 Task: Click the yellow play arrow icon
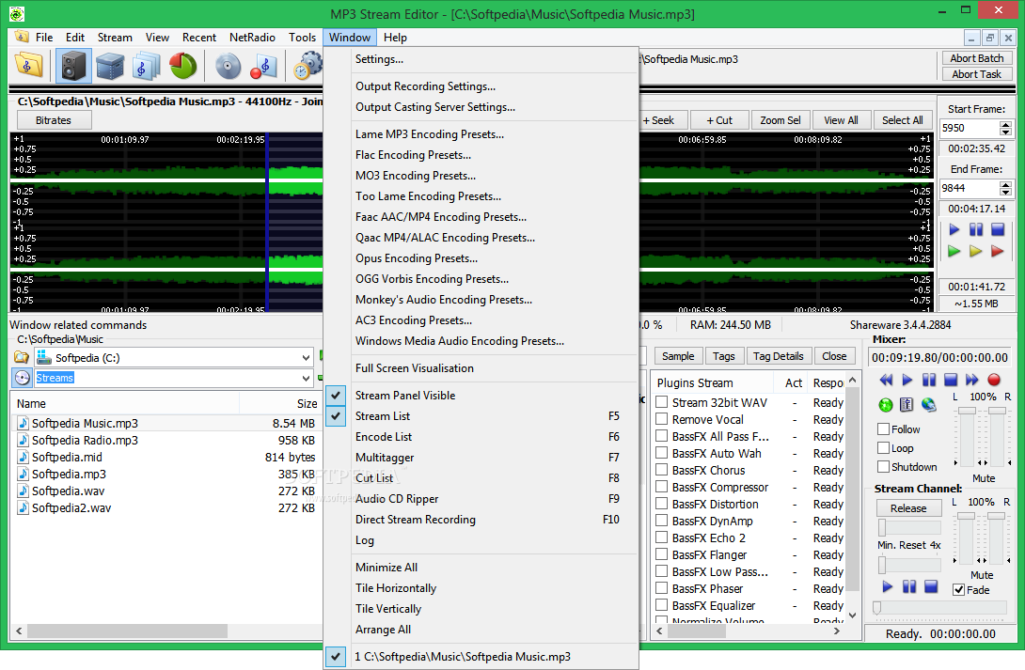976,251
